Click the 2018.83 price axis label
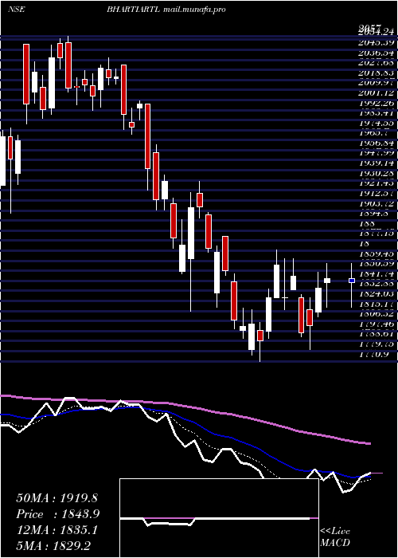The width and height of the screenshot is (398, 558). (377, 73)
